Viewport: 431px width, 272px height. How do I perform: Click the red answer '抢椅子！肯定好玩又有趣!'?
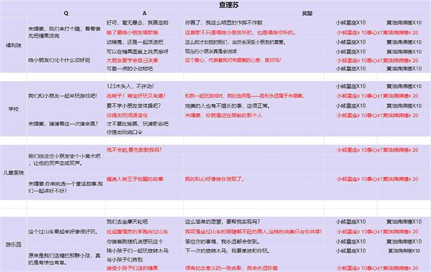(136, 96)
